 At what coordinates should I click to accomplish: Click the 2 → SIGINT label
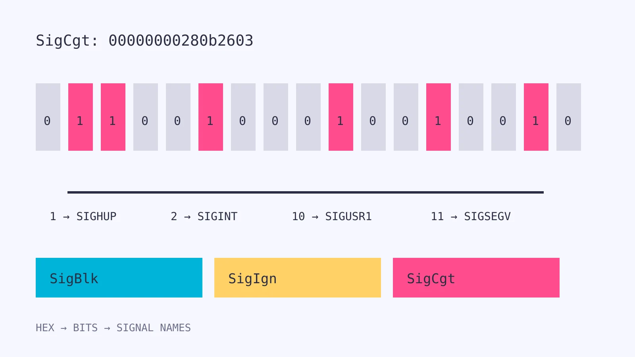(x=204, y=216)
